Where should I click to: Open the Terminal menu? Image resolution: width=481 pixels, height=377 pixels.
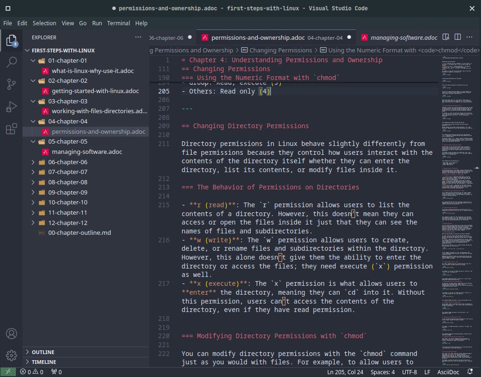118,23
